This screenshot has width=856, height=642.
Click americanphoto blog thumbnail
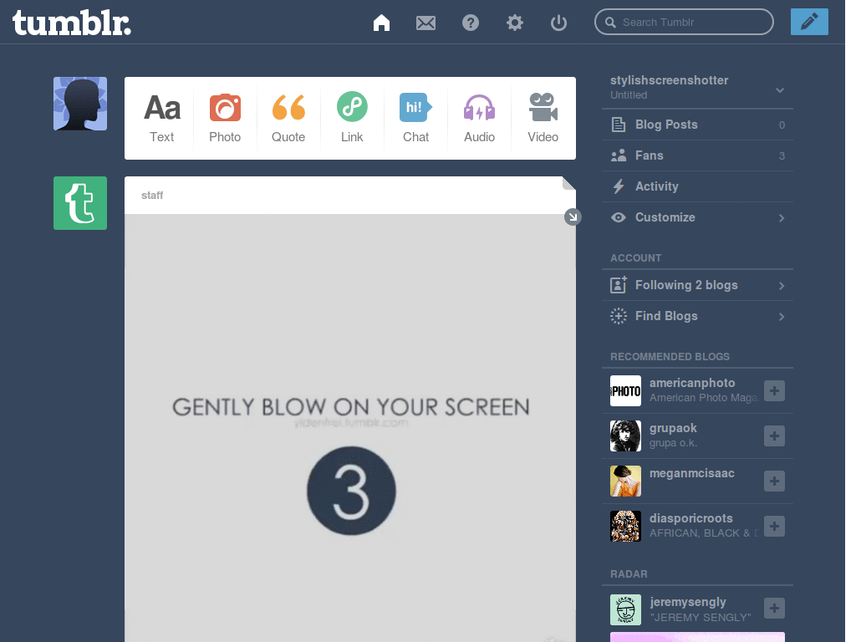point(625,391)
